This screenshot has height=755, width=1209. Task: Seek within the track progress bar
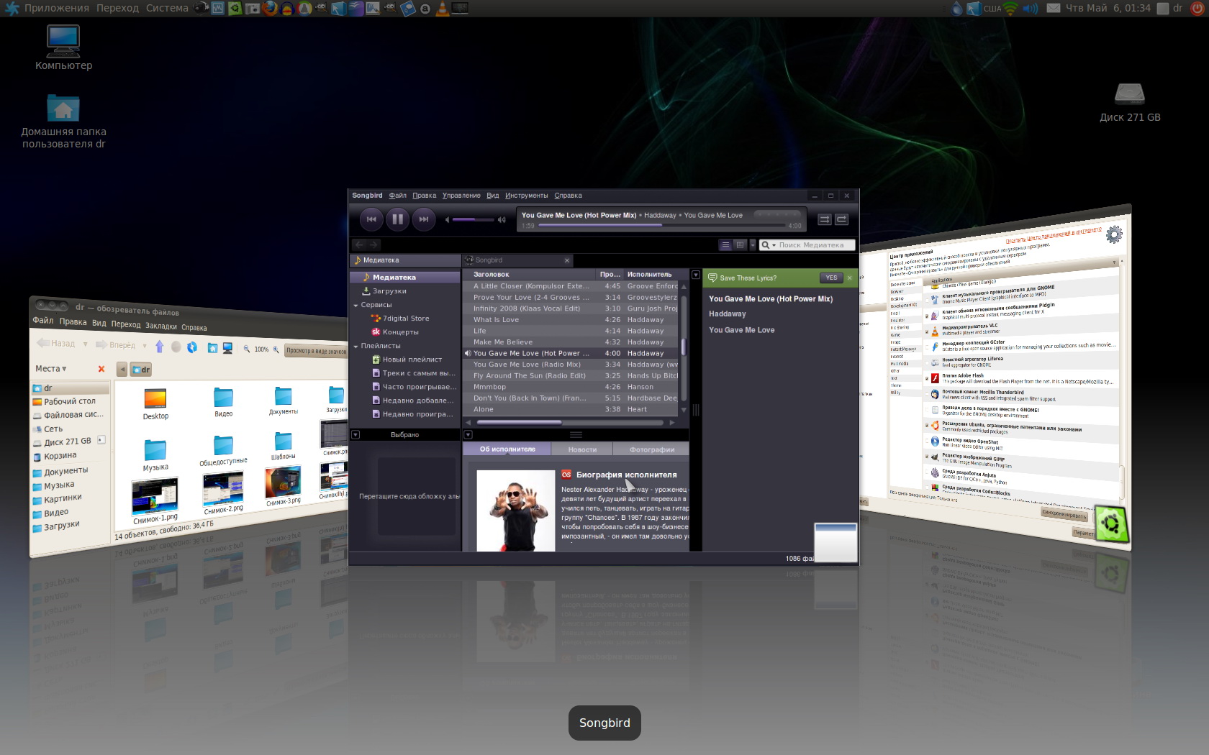click(661, 225)
